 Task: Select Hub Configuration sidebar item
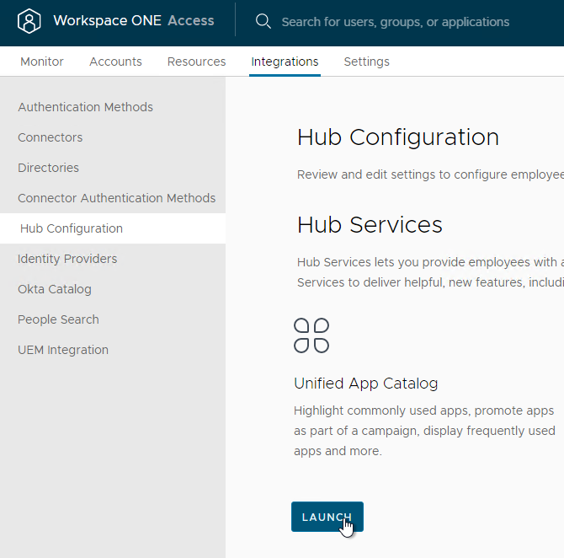click(113, 228)
